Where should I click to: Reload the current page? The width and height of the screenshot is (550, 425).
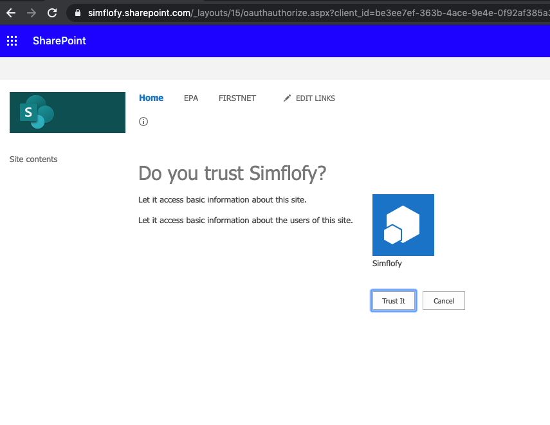52,12
